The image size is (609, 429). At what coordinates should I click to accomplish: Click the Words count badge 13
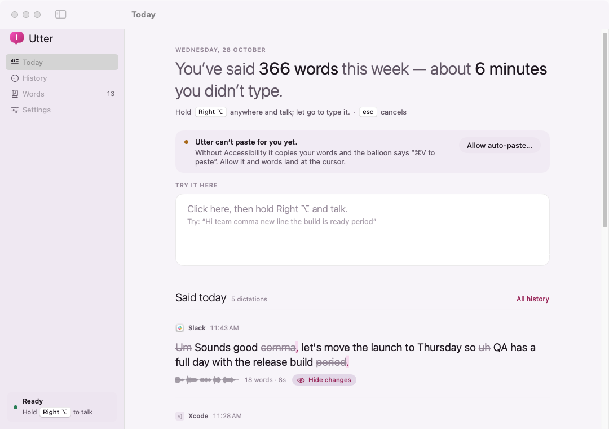click(x=111, y=94)
